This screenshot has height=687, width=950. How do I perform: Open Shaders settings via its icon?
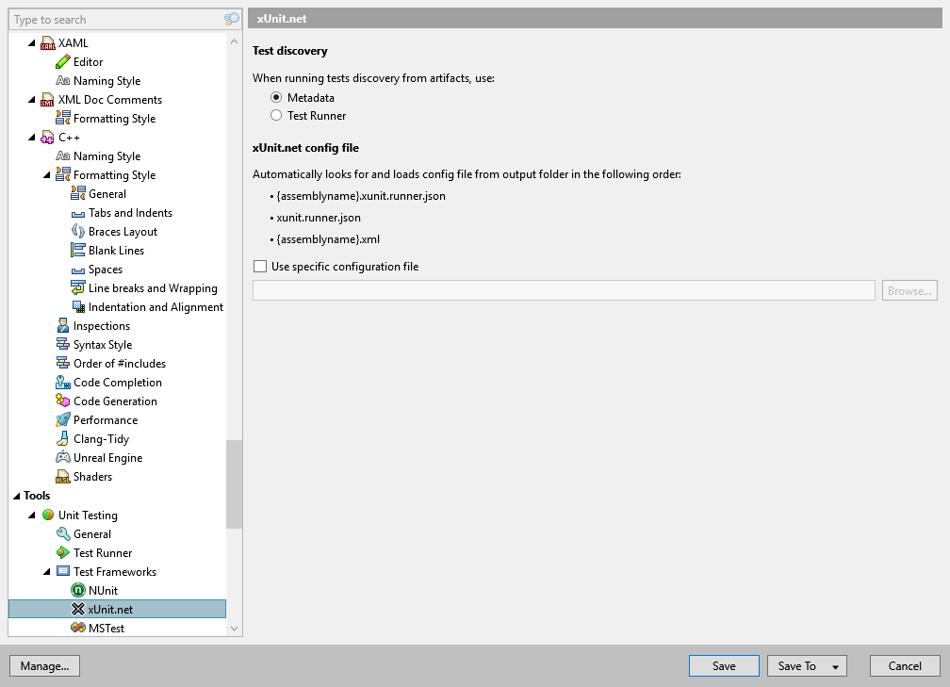pos(64,476)
